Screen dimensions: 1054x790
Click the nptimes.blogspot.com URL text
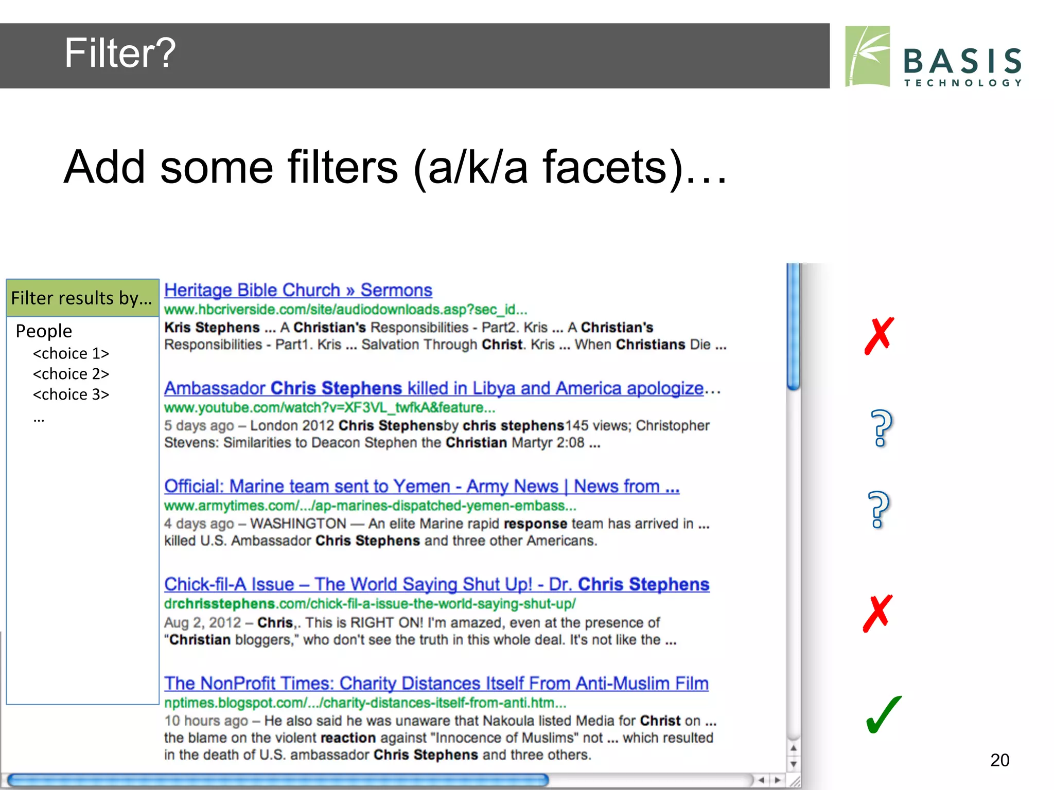click(365, 703)
